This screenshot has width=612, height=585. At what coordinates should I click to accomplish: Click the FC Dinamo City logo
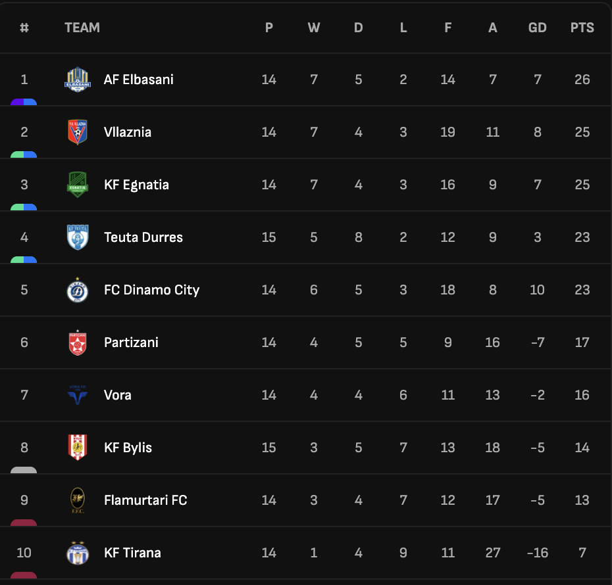[x=78, y=290]
